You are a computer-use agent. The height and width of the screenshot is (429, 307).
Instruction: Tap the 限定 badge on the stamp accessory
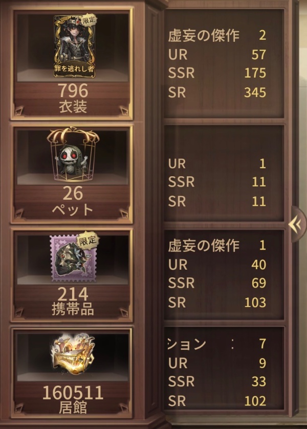(87, 241)
